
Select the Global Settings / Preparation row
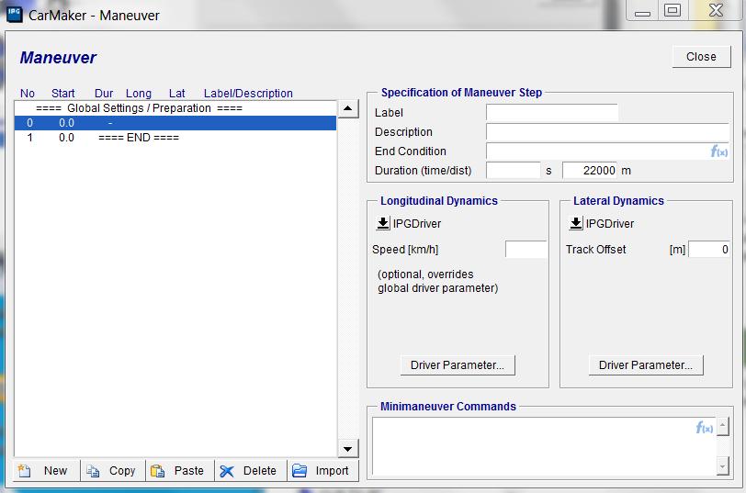(175, 108)
